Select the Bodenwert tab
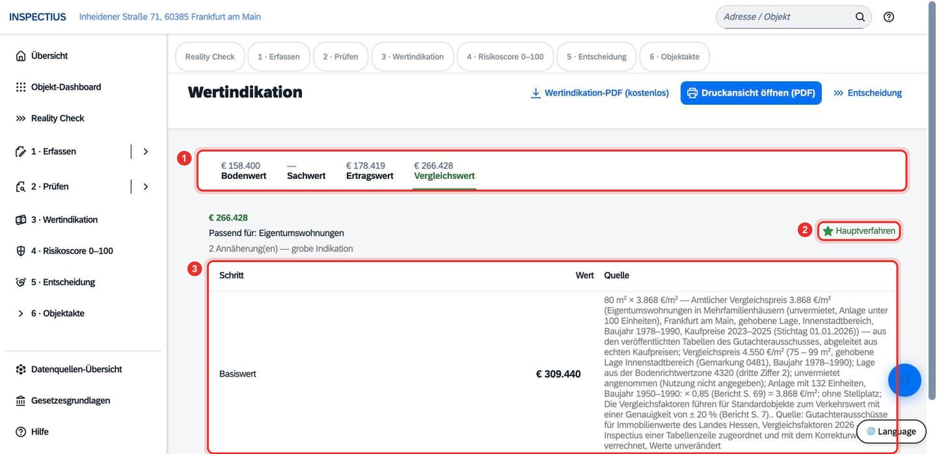937x454 pixels. point(243,171)
